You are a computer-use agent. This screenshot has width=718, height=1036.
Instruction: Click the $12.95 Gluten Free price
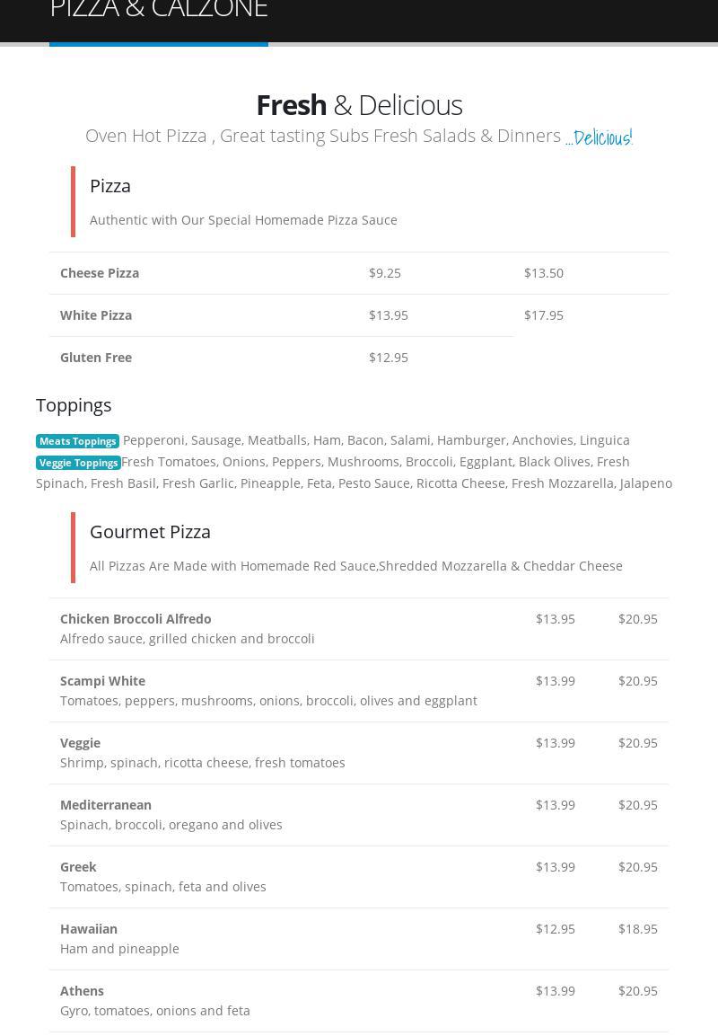389,358
